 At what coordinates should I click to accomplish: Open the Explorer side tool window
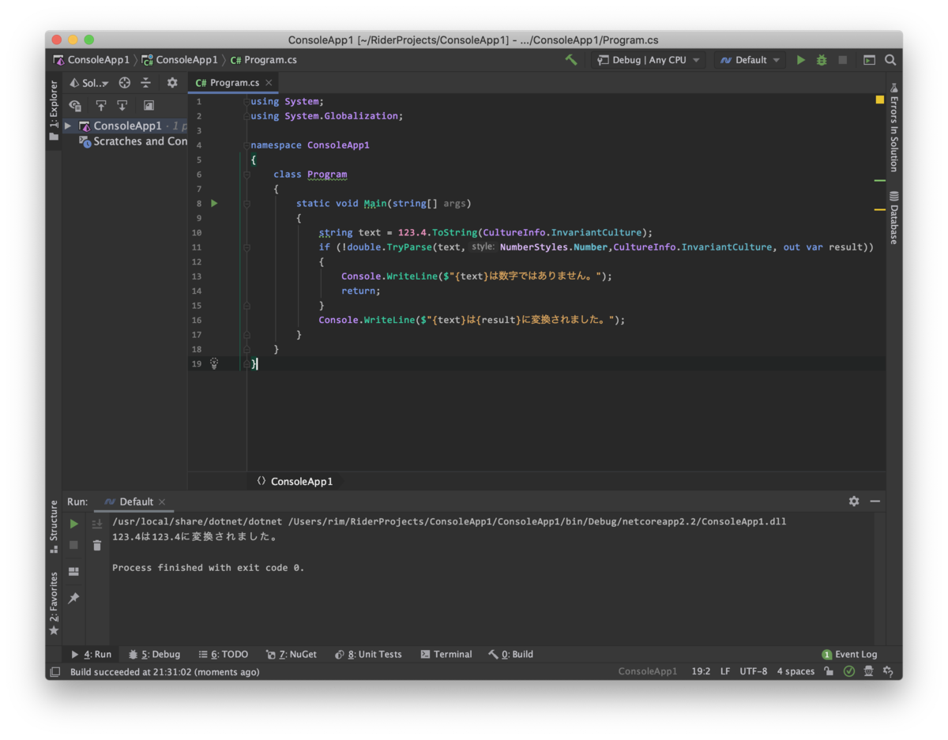tap(54, 111)
